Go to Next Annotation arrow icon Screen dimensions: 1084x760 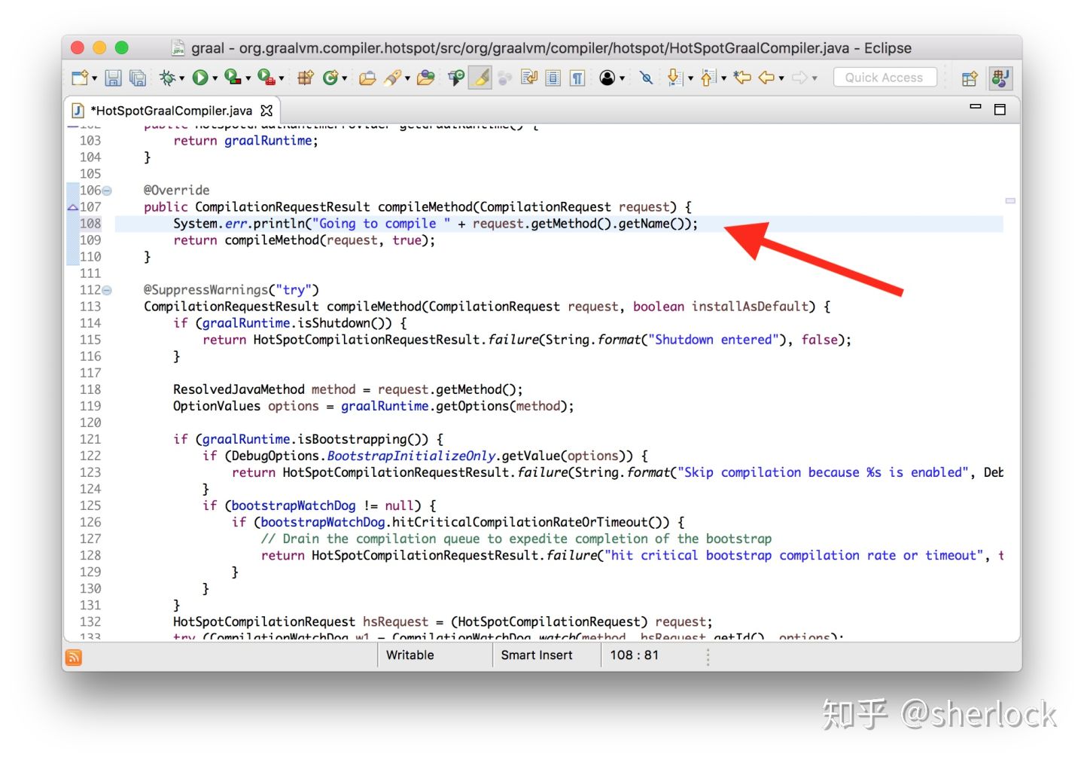(x=674, y=78)
